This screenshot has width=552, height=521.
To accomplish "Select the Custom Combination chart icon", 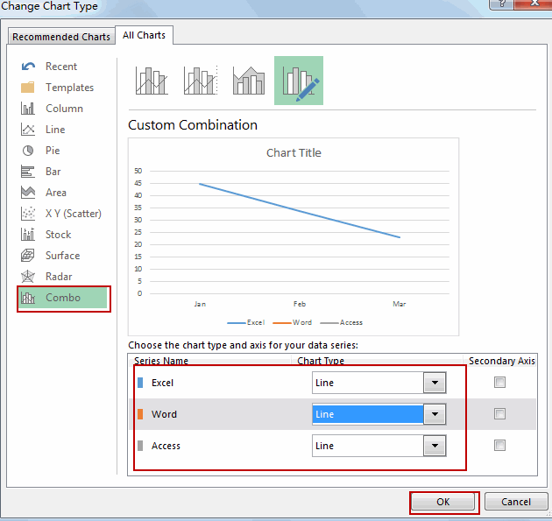I will pos(299,81).
